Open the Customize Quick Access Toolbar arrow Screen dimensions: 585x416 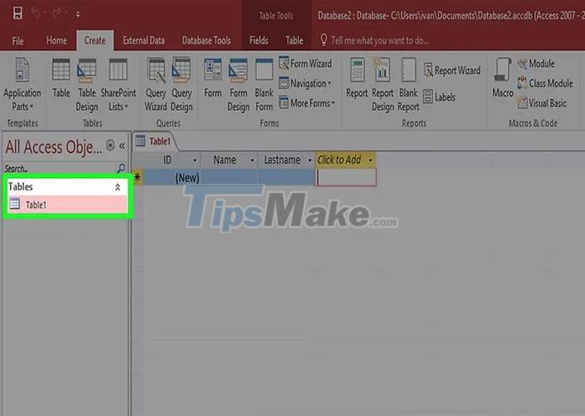pyautogui.click(x=78, y=14)
